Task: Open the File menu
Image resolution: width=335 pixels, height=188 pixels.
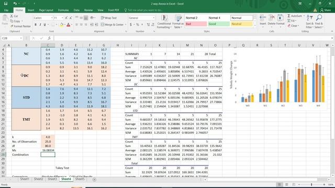Action: pos(6,10)
